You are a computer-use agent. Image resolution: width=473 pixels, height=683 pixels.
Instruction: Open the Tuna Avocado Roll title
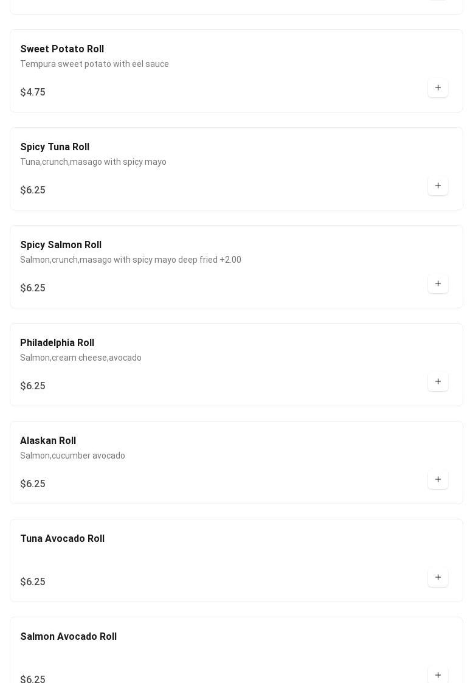tap(63, 539)
